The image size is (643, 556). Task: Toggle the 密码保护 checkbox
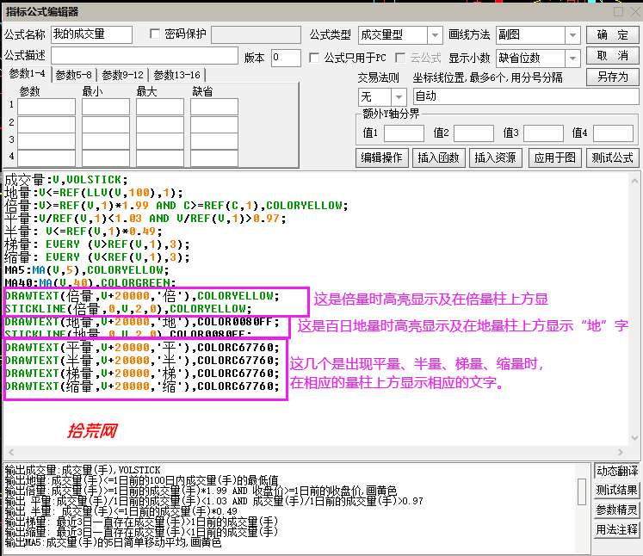coord(155,34)
